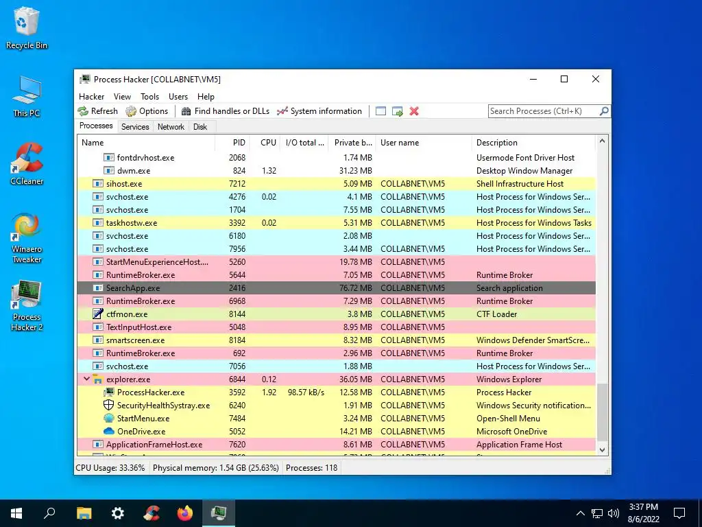Viewport: 702px width, 527px height.
Task: Click the process list scroll up arrow
Action: click(x=602, y=141)
